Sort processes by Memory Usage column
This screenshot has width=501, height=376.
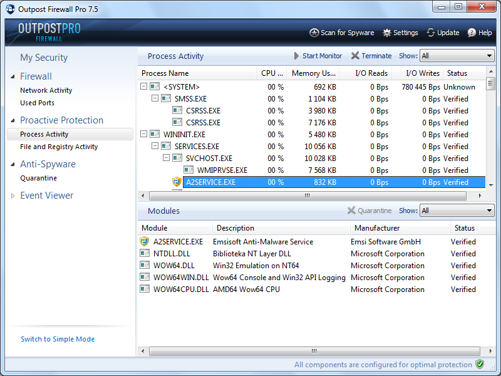(x=314, y=73)
